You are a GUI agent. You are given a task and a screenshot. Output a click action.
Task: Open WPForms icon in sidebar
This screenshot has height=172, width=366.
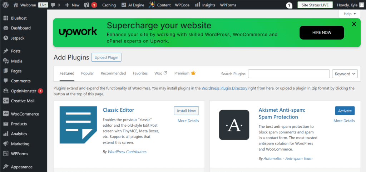click(6, 153)
